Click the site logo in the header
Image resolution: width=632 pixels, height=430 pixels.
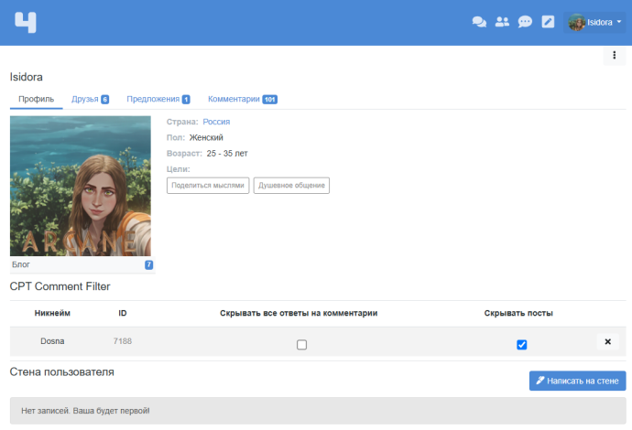[x=26, y=22]
